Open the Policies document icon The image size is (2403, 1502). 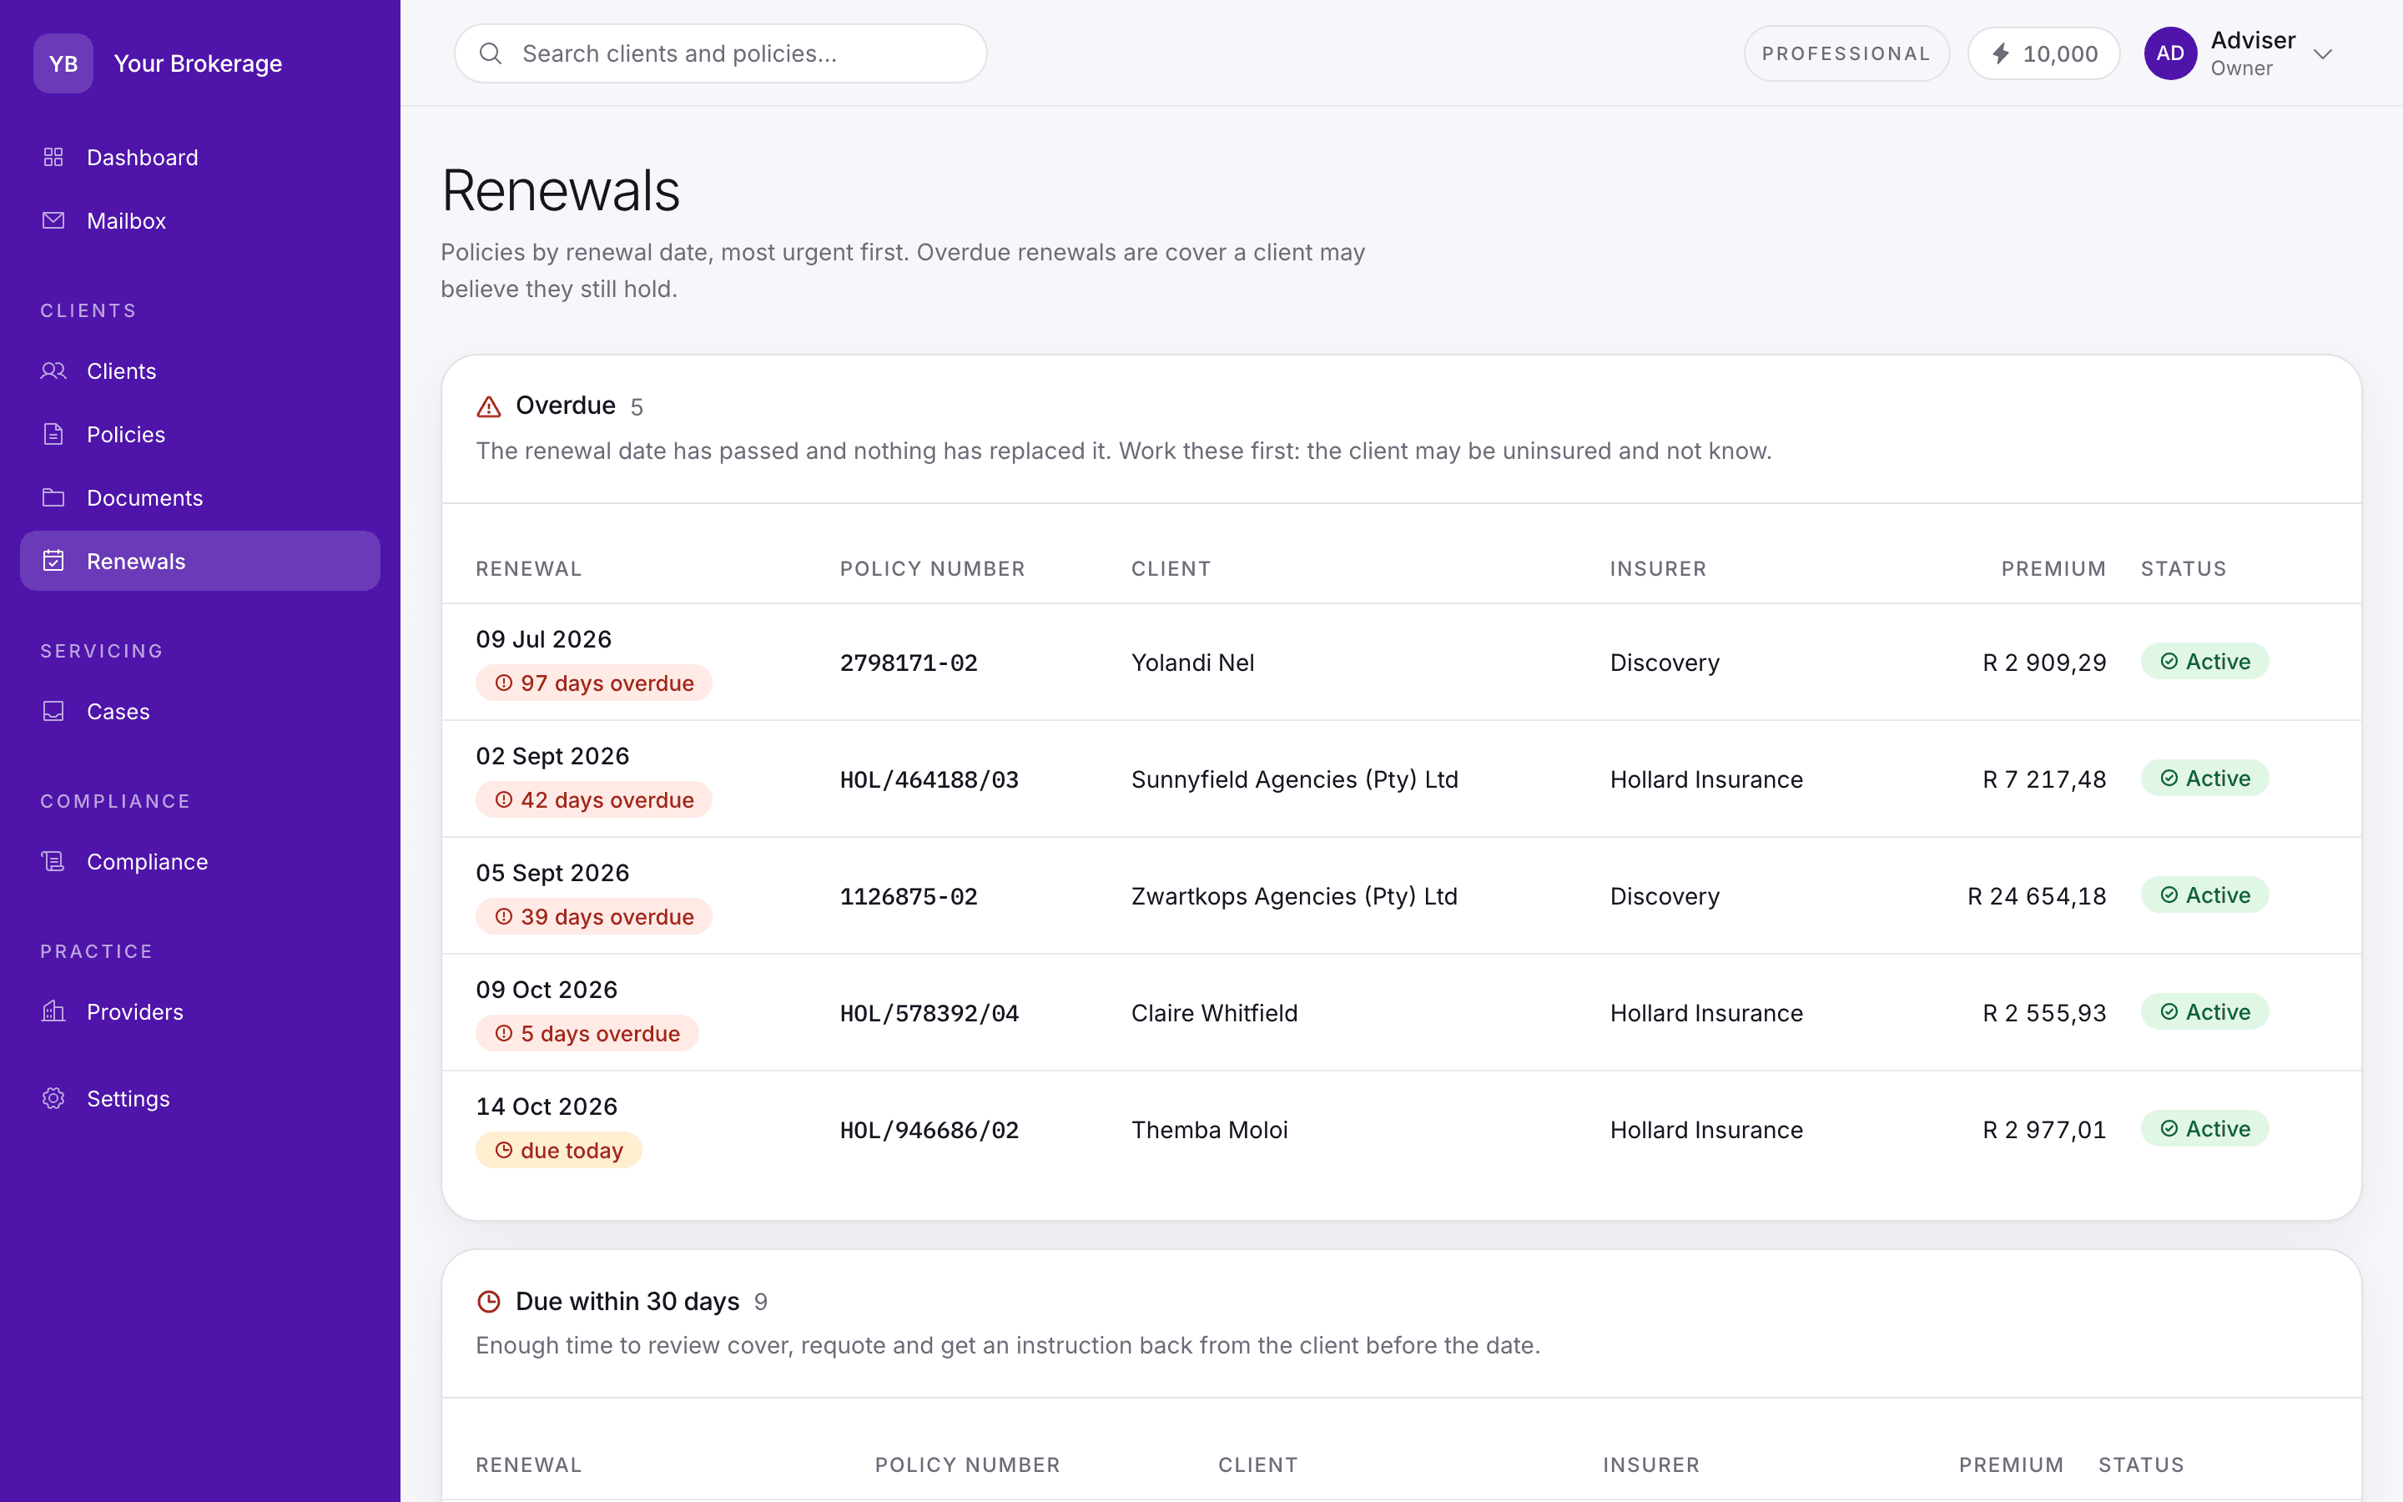[x=53, y=434]
